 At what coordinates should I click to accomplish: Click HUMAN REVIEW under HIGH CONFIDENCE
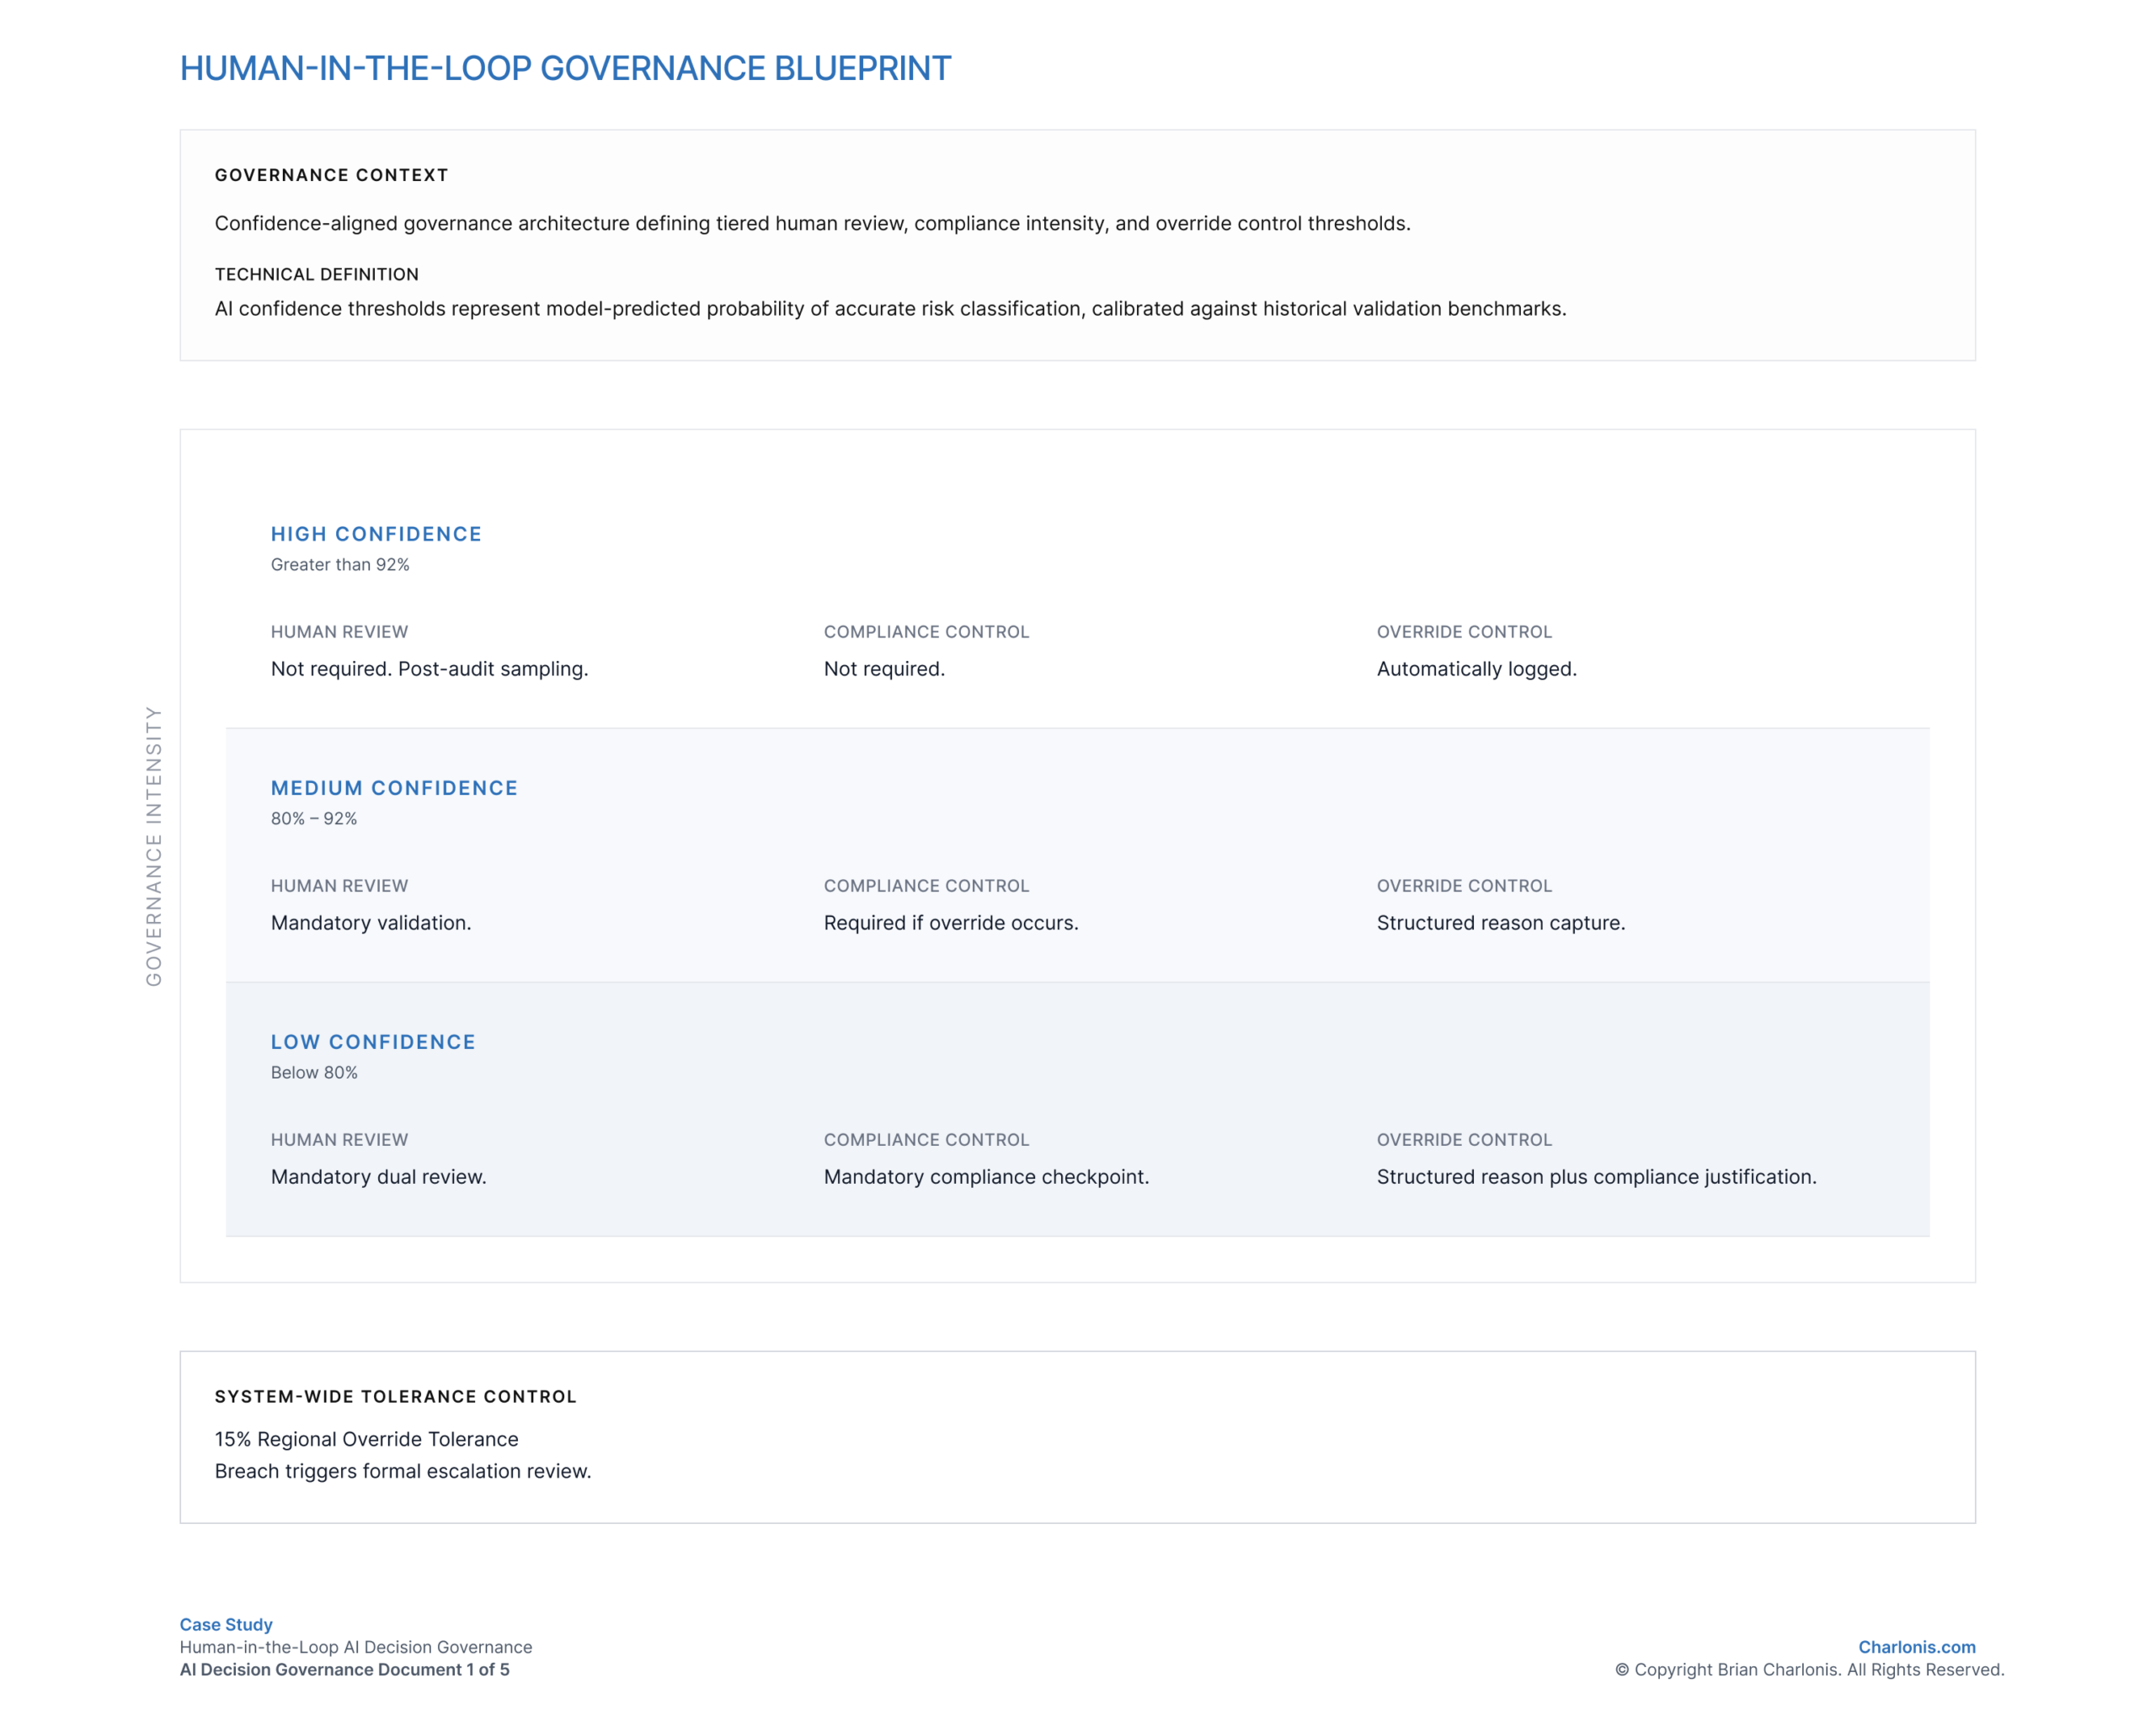[x=339, y=631]
